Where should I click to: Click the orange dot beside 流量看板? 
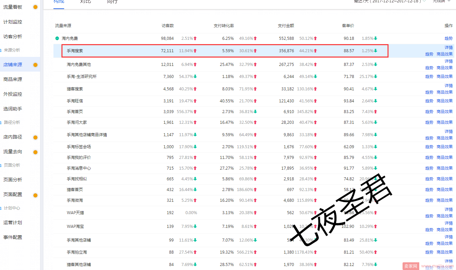point(35,7)
